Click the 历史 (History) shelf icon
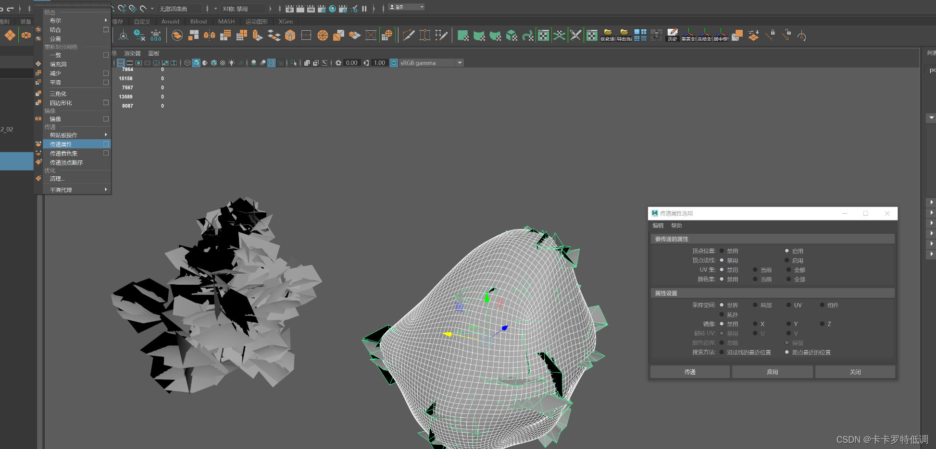The image size is (936, 449). [x=672, y=35]
